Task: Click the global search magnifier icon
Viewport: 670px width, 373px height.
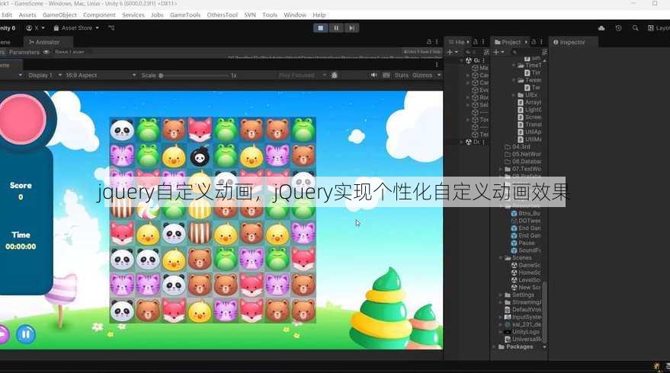Action: pyautogui.click(x=636, y=28)
